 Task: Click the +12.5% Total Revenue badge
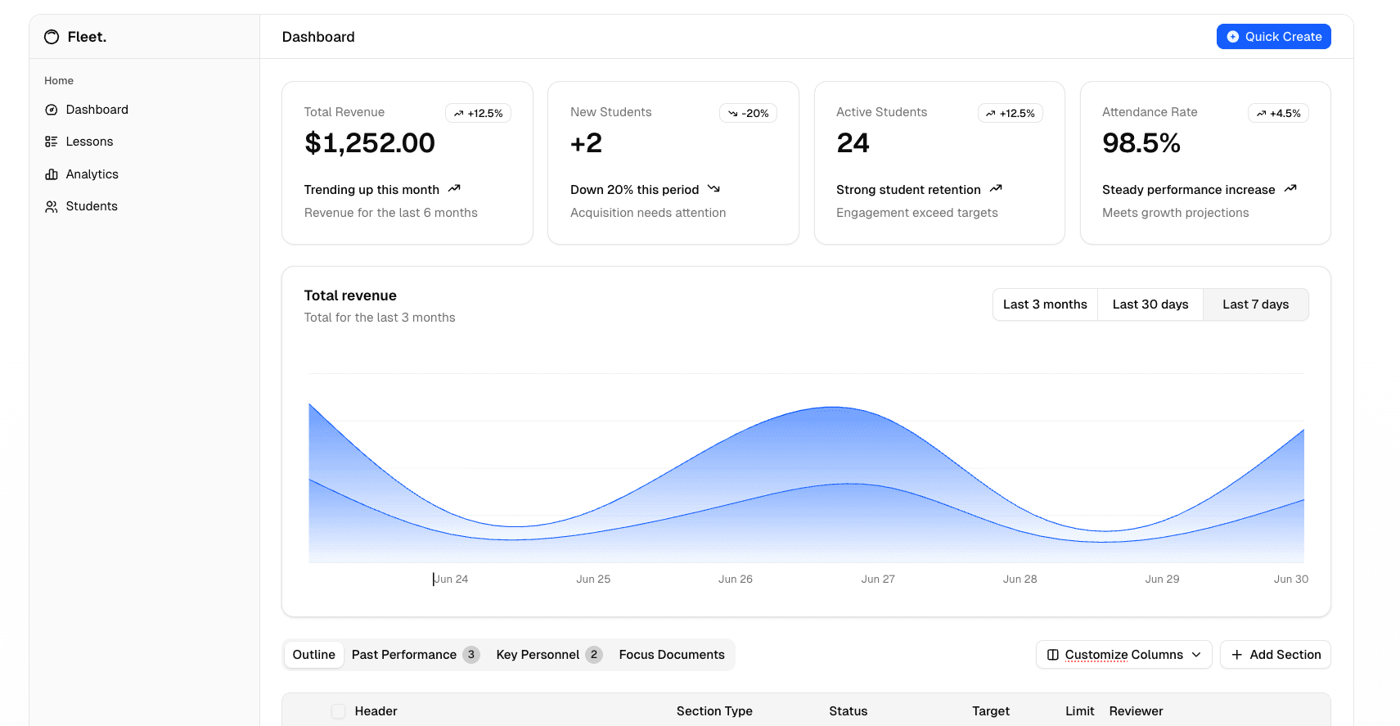[478, 113]
